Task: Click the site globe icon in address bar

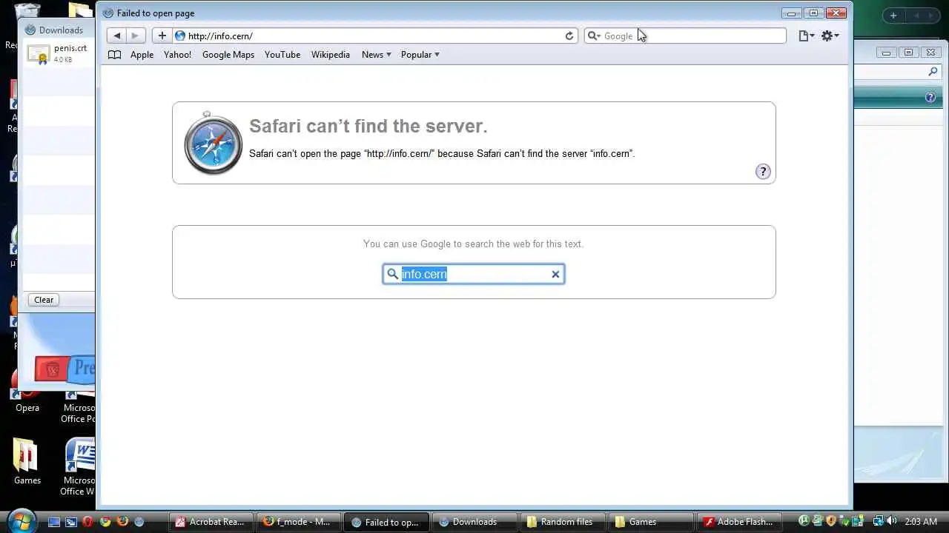Action: [x=180, y=36]
